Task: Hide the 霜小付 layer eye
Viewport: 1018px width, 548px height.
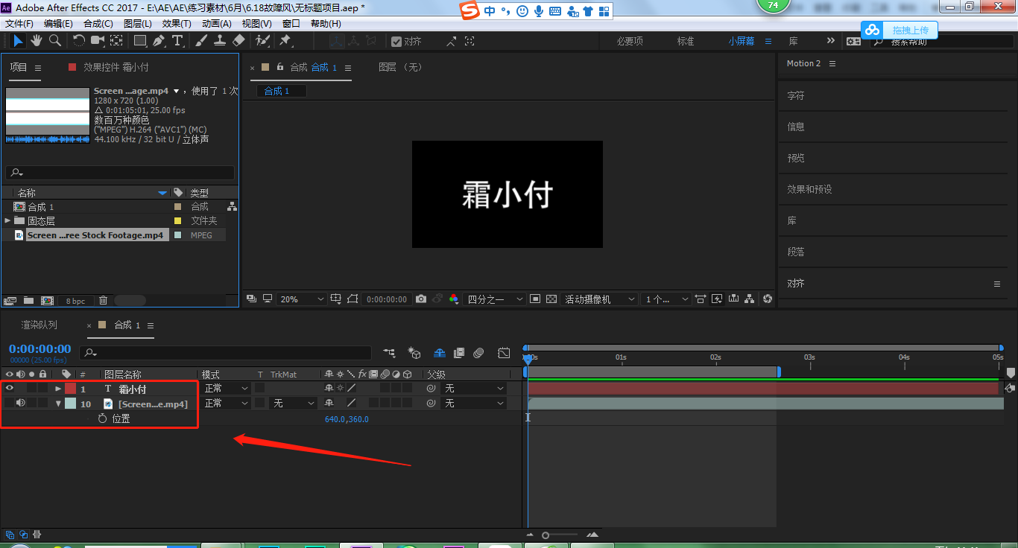Action: 10,388
